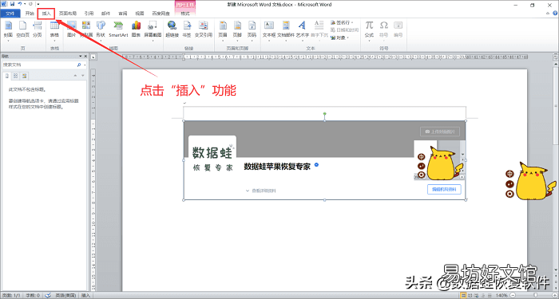Open the Header (页眉) gallery

point(223,30)
